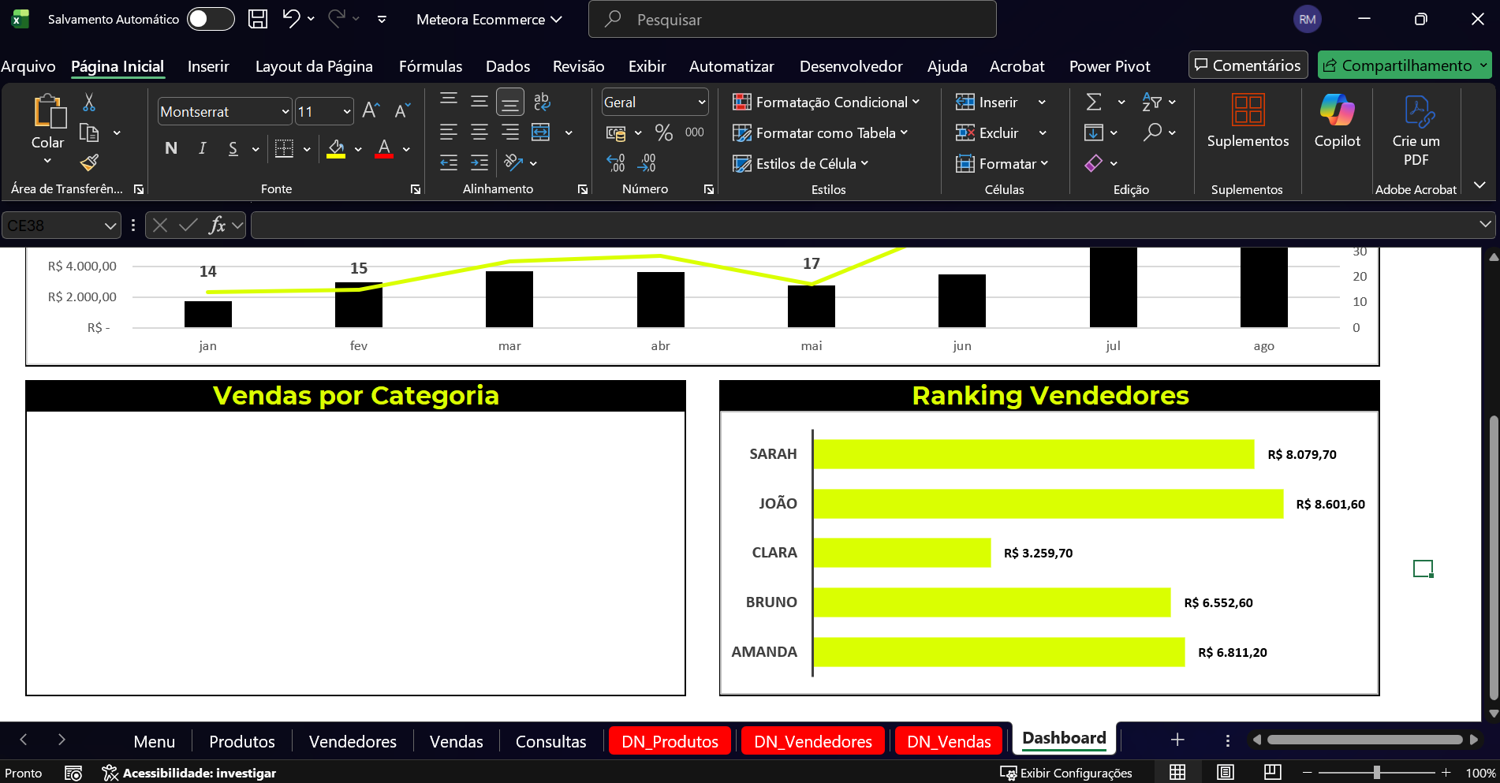The width and height of the screenshot is (1500, 783).
Task: Apply percent style formatting
Action: point(664,132)
